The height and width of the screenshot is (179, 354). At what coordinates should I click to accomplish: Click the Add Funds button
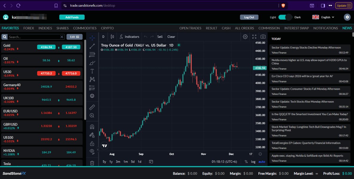tap(72, 17)
